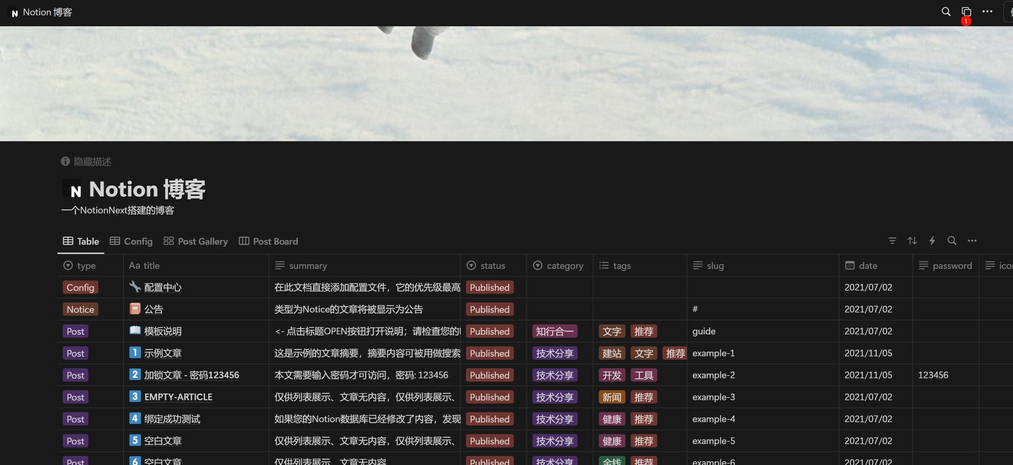The image size is (1013, 465).
Task: Click the number 4 icon of 绑定成功测试
Action: (135, 419)
